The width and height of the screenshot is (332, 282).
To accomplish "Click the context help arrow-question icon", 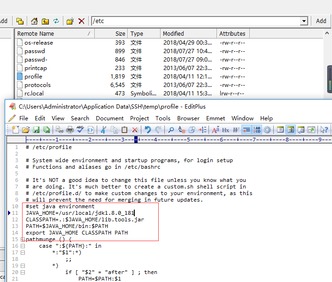I will [324, 130].
